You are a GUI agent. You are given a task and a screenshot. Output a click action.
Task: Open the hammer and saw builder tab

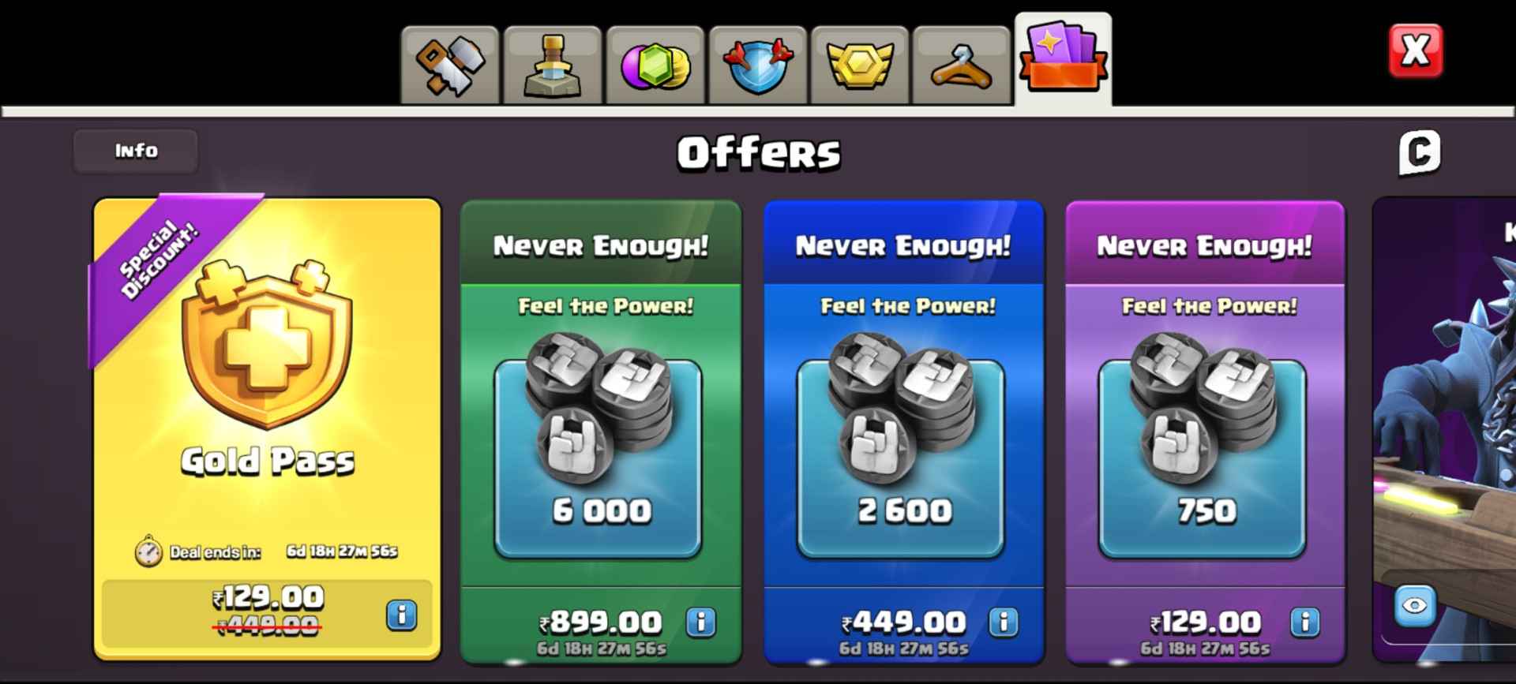click(x=450, y=65)
